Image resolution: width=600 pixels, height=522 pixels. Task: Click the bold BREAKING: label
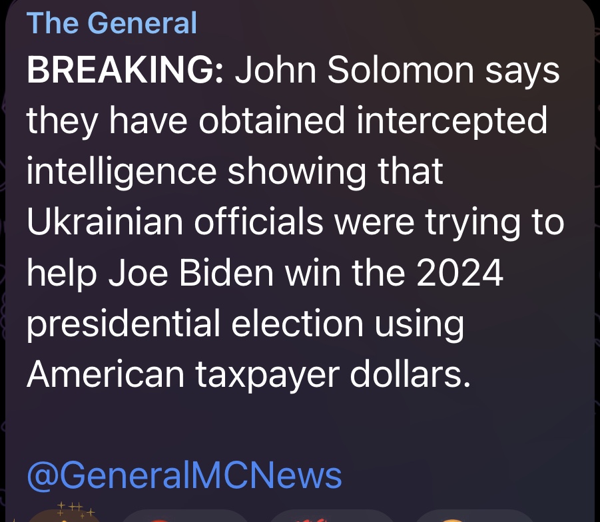(125, 71)
